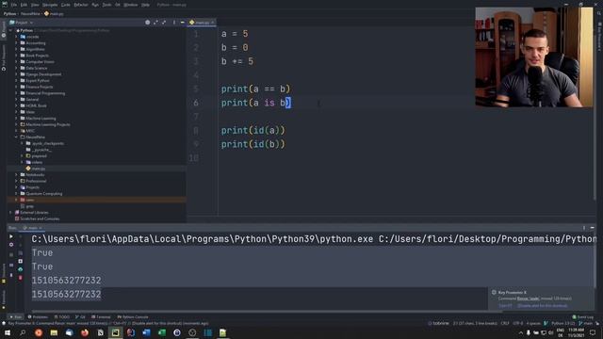Screen dimensions: 603x339
Task: Show hidden system tray icons chevron
Action: coord(521,332)
